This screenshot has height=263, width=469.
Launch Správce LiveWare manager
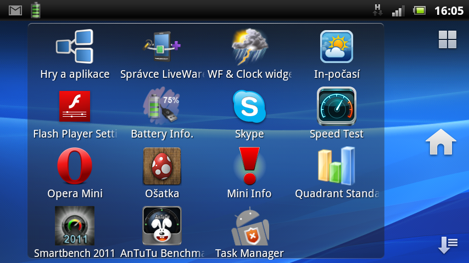point(162,47)
